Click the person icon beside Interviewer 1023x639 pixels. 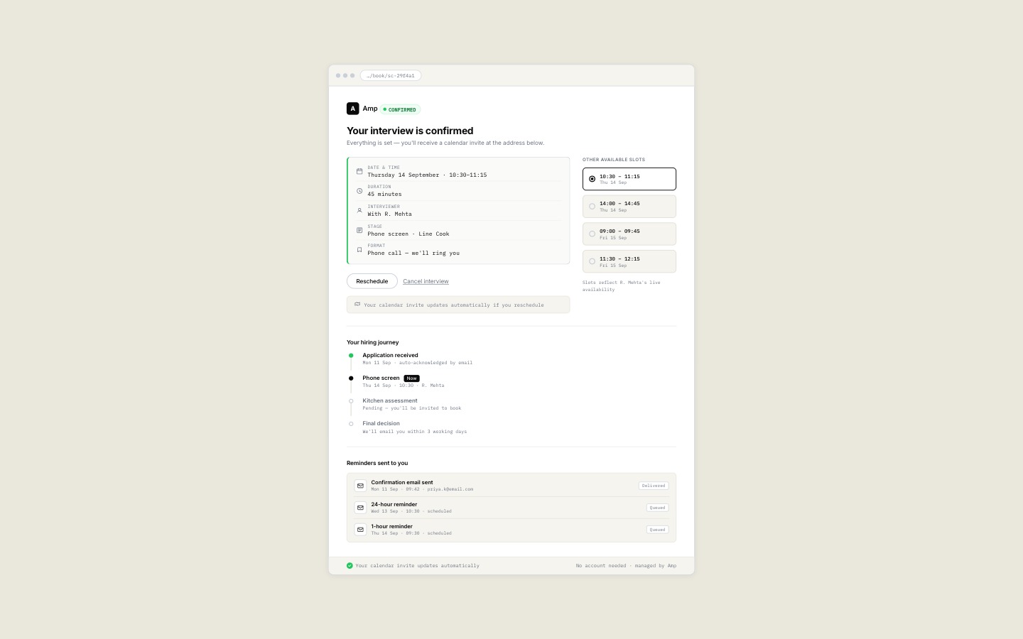click(359, 210)
